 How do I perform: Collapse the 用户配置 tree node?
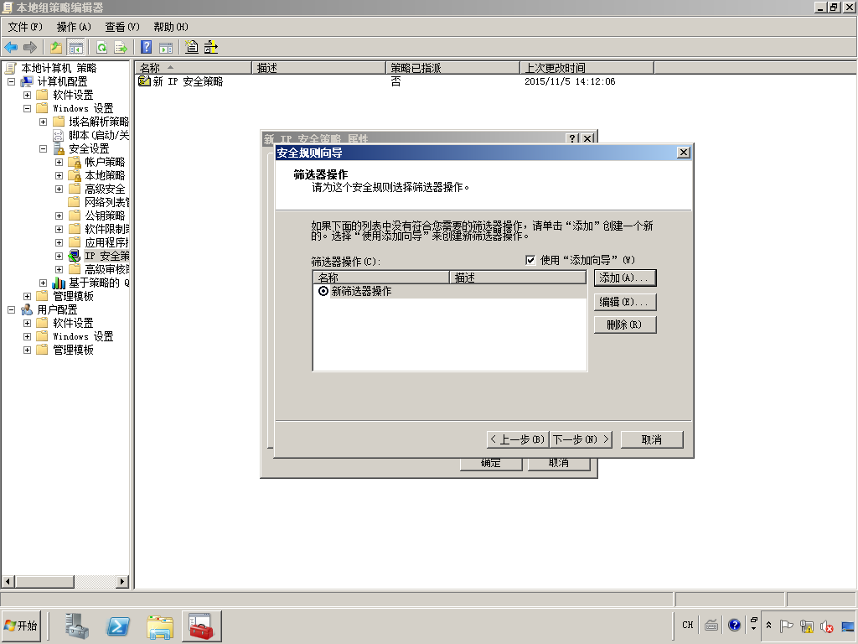click(x=11, y=310)
